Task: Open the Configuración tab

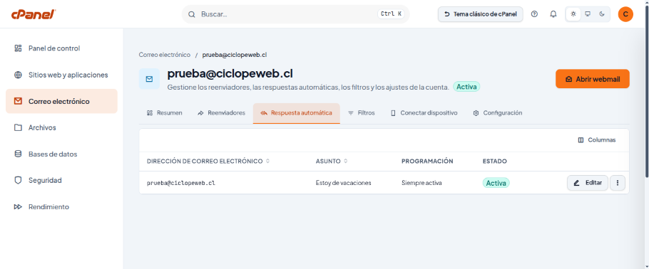Action: [x=498, y=113]
